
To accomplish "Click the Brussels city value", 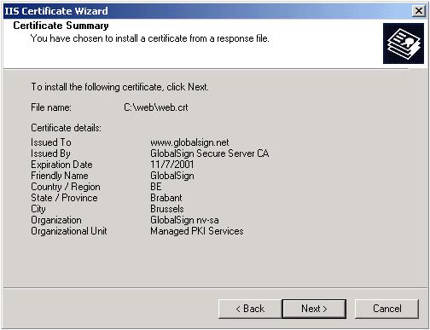I will pyautogui.click(x=167, y=209).
